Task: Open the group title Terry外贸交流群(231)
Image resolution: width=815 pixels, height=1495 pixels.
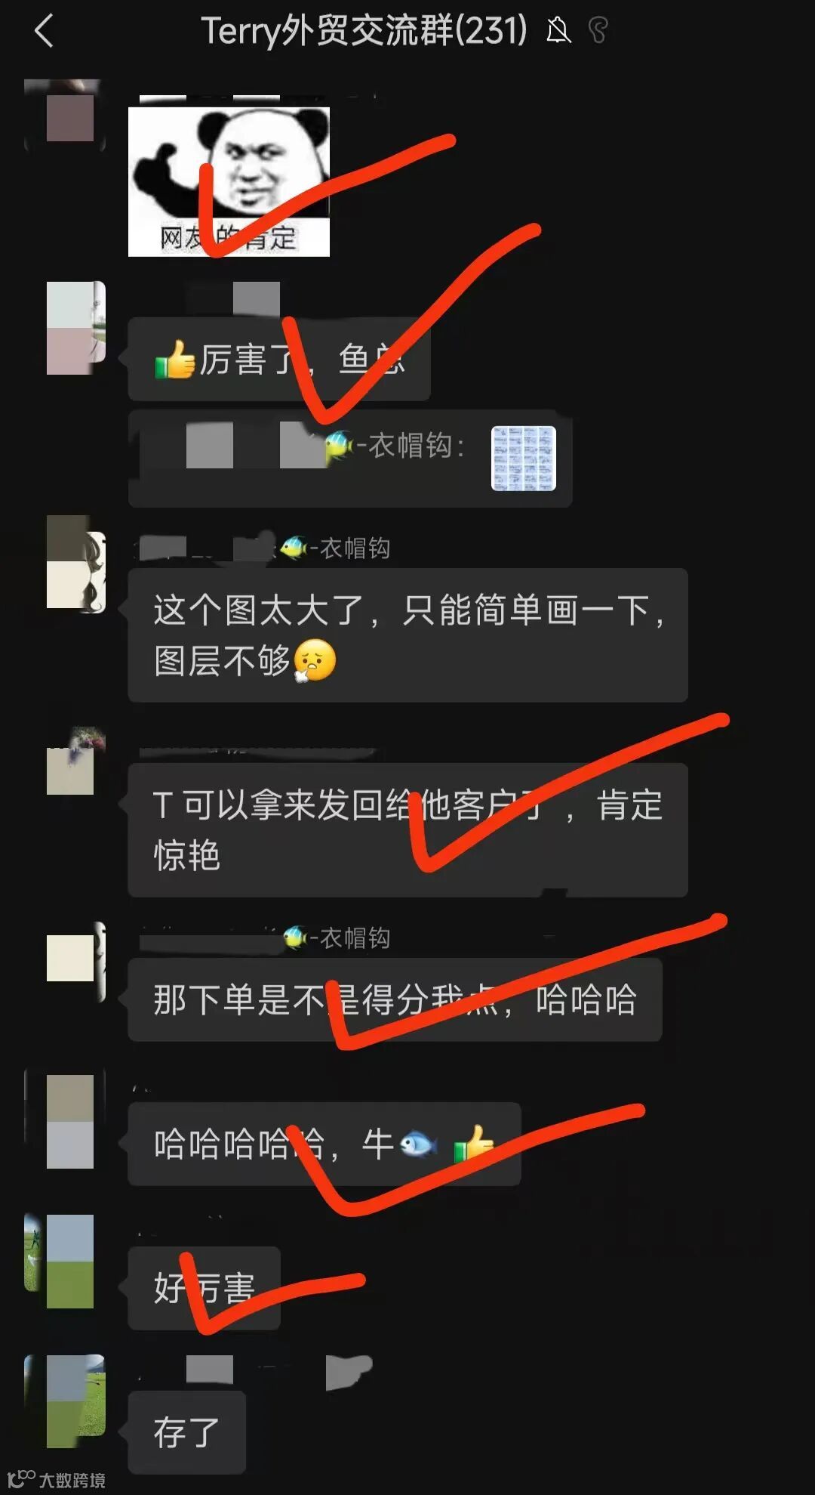Action: (364, 31)
